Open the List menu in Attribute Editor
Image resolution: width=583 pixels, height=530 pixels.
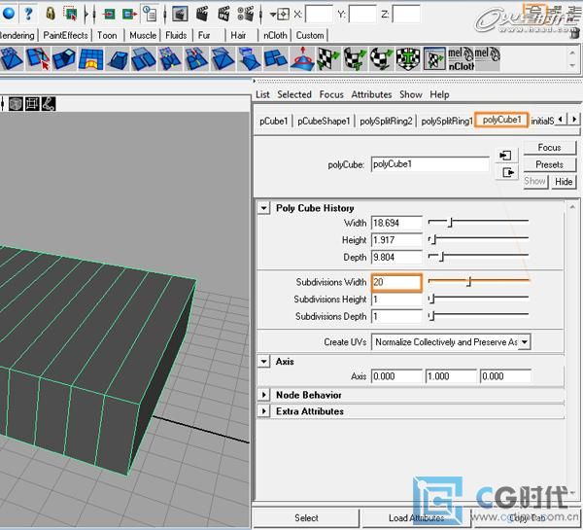(x=262, y=94)
